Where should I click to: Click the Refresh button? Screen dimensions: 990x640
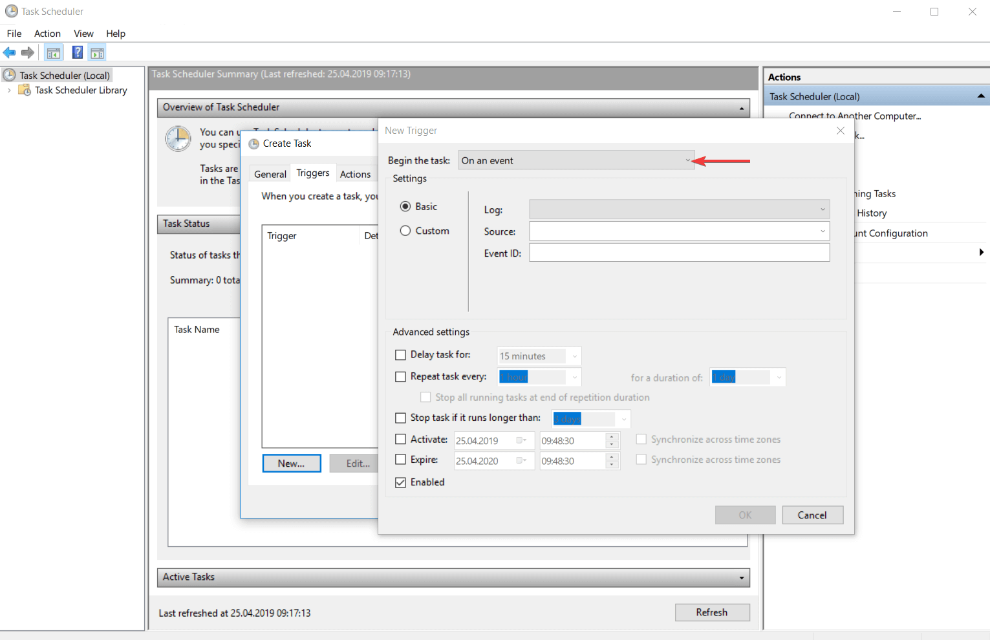coord(712,612)
